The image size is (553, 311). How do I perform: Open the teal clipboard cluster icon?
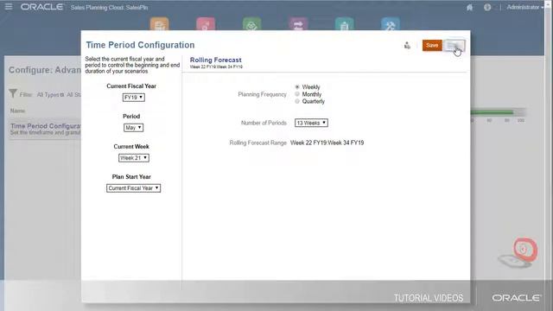pyautogui.click(x=344, y=25)
